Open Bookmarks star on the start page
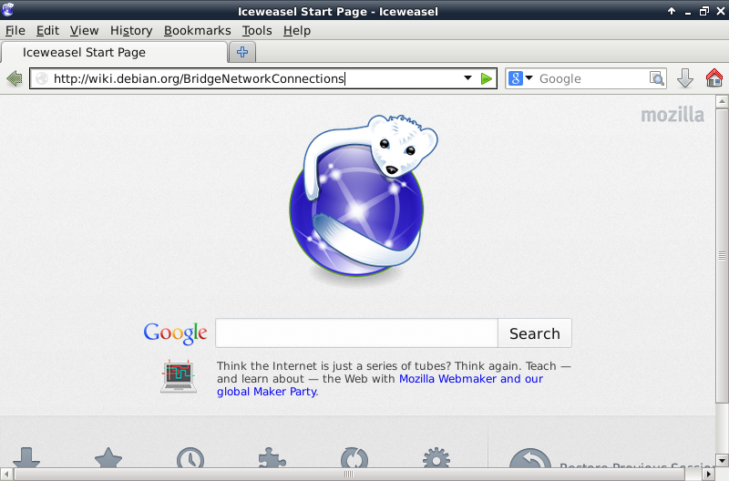The height and width of the screenshot is (481, 729). coord(108,458)
